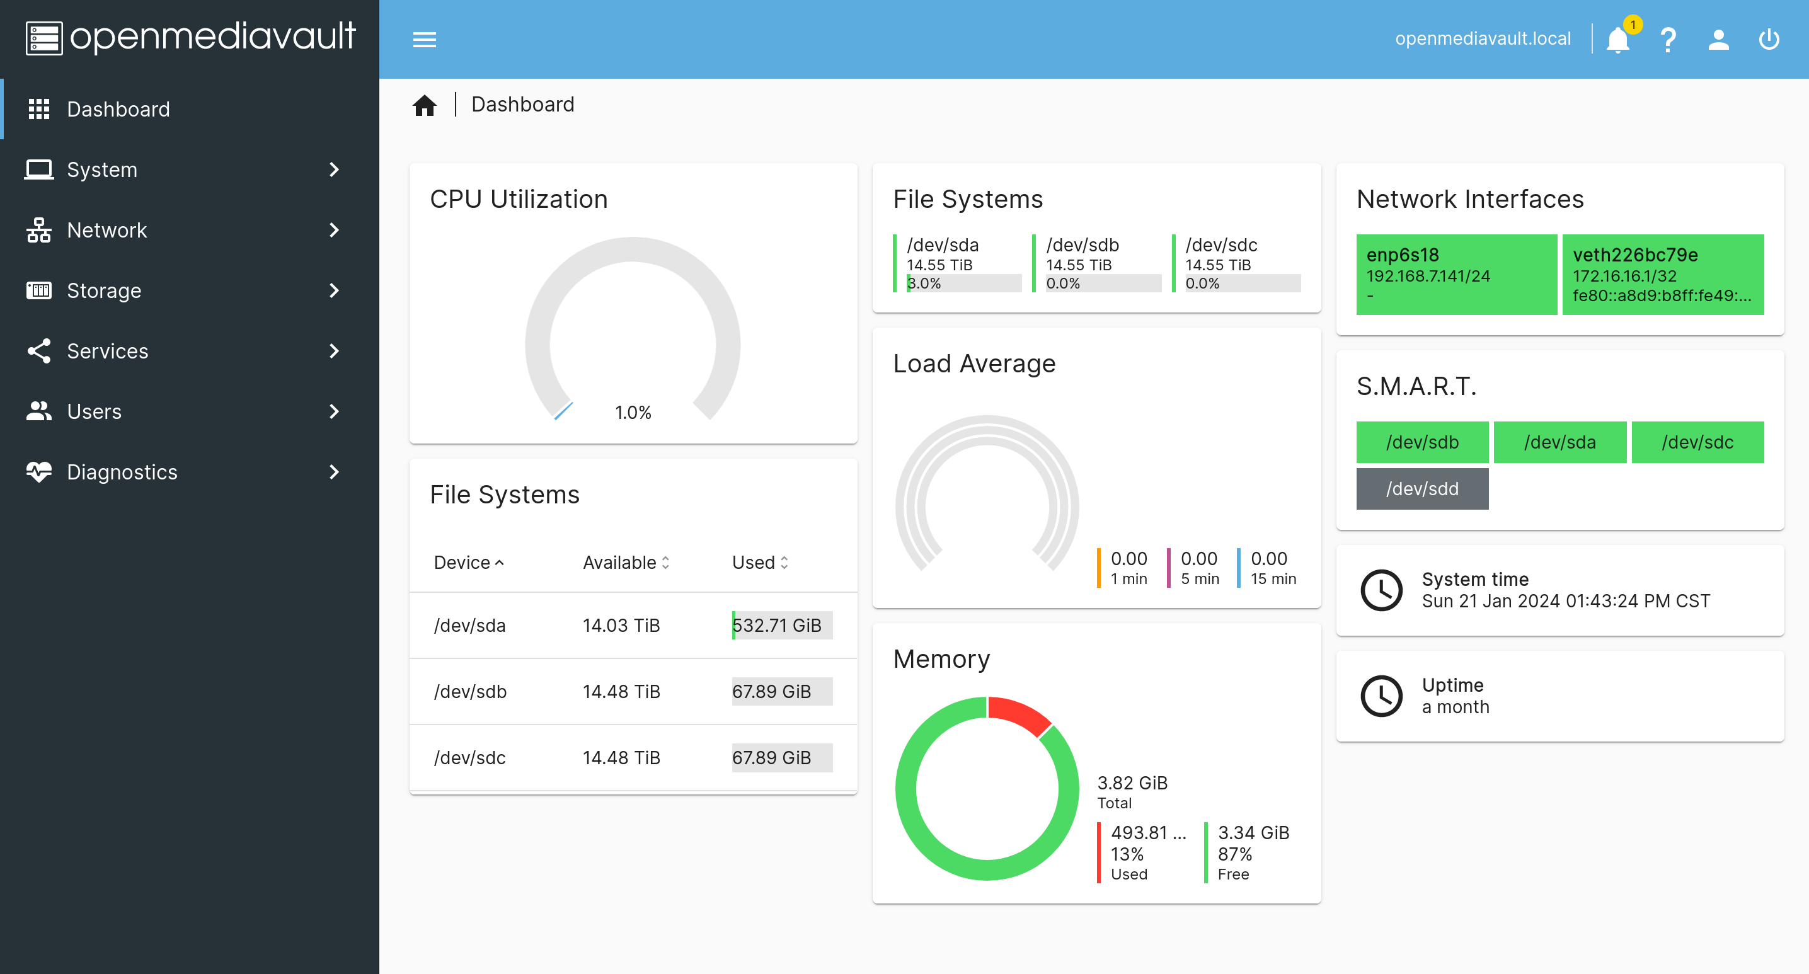Click the /dev/sda used space bar

click(781, 625)
